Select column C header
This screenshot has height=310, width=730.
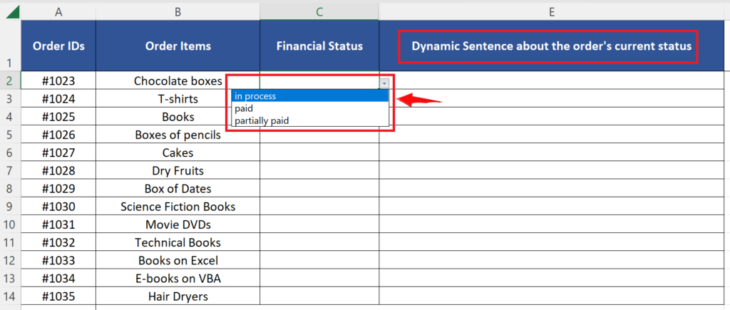(319, 13)
